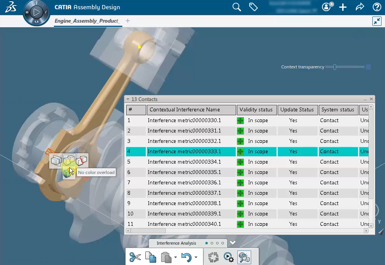Click the table vertical scrollbar thumb

click(371, 154)
